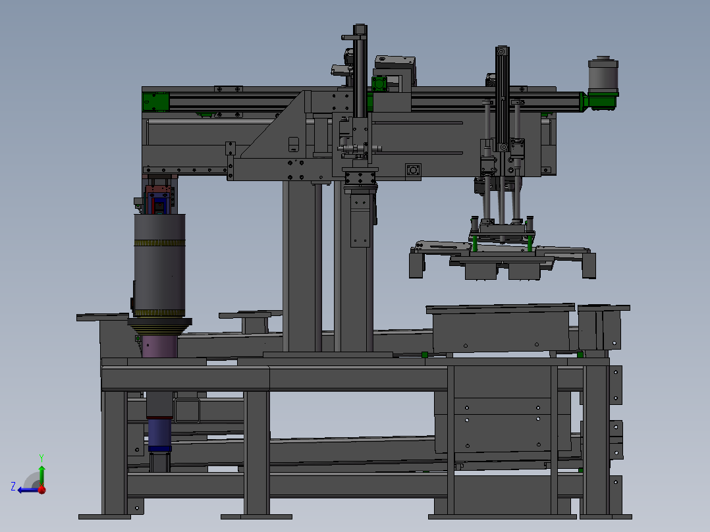
Task: Select the large gray cylindrical drum on left
Action: tap(160, 265)
